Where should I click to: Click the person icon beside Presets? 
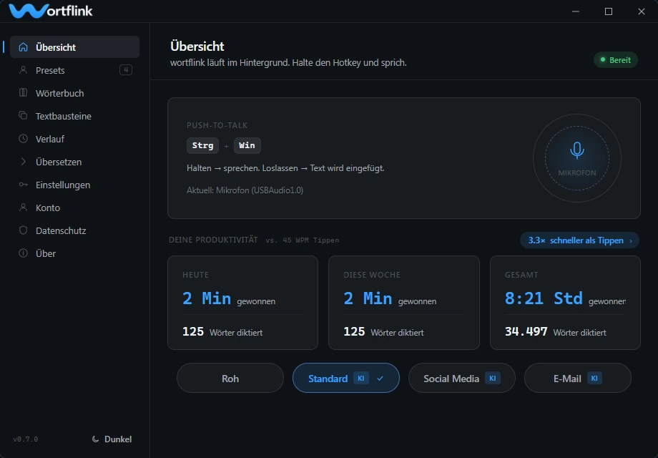pos(23,70)
